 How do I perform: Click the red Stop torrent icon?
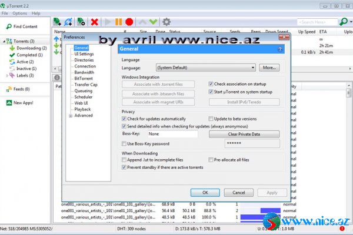coord(129,22)
